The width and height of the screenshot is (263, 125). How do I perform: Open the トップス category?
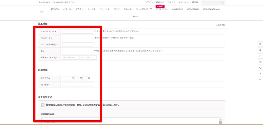click(91, 9)
